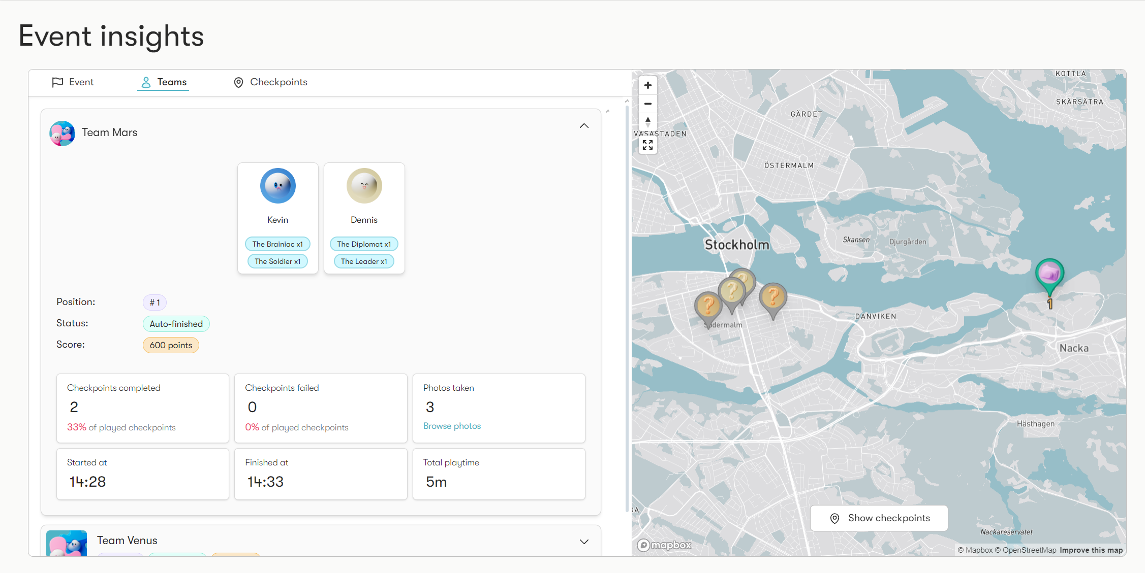
Task: Click the Total playtime 5m card
Action: 499,474
